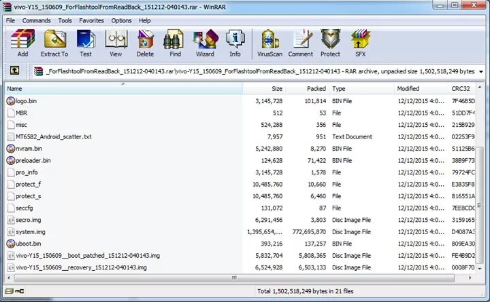
Task: Select the pro_info file
Action: 27,172
